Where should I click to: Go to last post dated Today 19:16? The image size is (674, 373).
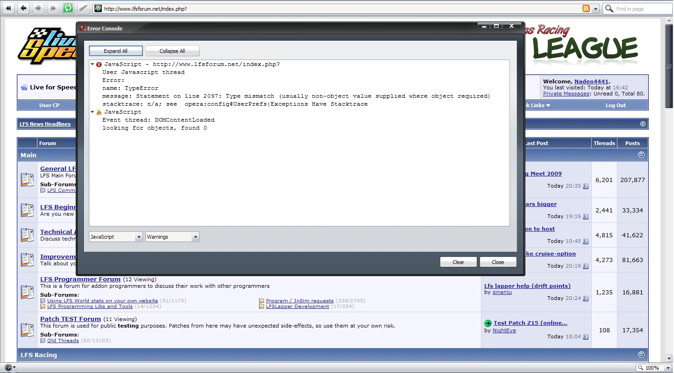click(586, 217)
